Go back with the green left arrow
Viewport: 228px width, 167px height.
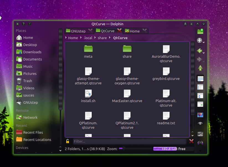click(199, 51)
